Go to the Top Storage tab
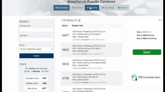The image size is (165, 92). [108, 8]
